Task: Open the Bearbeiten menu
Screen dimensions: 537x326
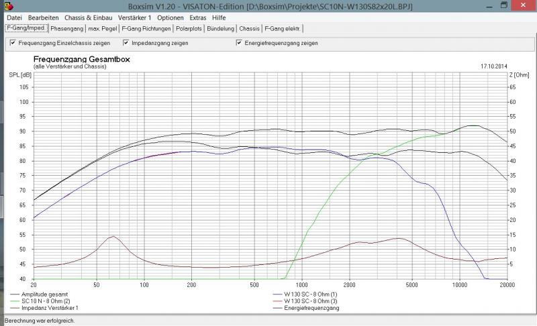Action: pos(43,18)
